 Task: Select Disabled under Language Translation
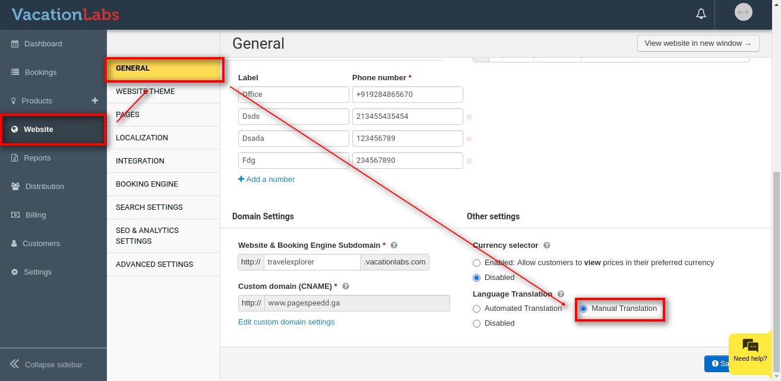tap(476, 324)
